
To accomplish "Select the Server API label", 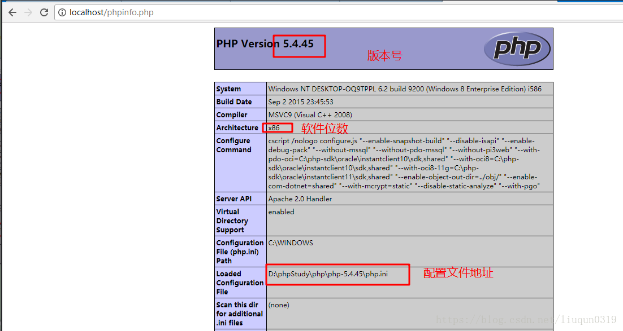I will 233,199.
